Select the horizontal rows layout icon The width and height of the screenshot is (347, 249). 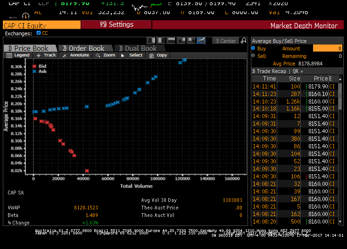(x=171, y=40)
